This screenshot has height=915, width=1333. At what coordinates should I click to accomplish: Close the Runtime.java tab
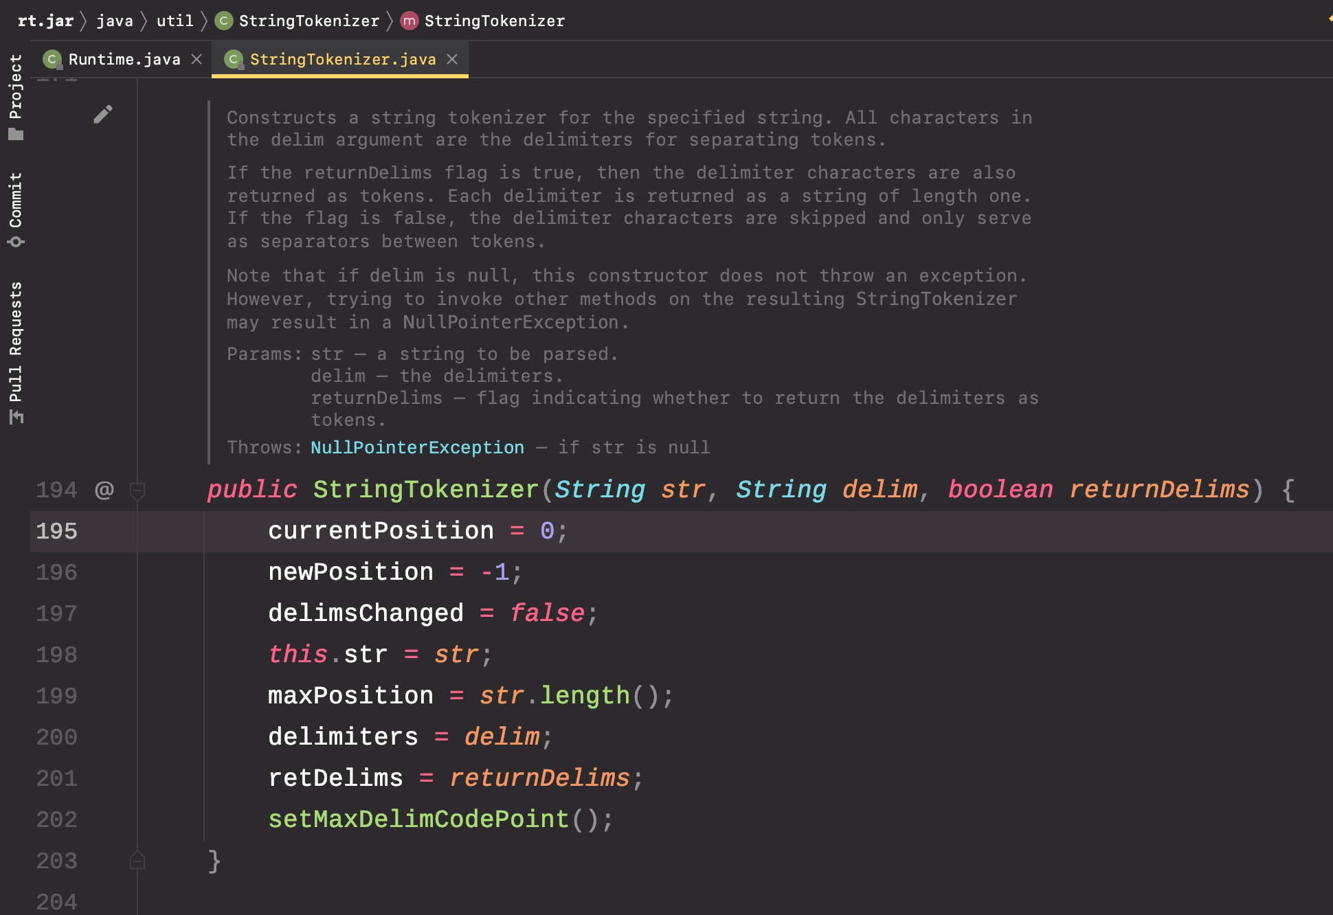(197, 59)
